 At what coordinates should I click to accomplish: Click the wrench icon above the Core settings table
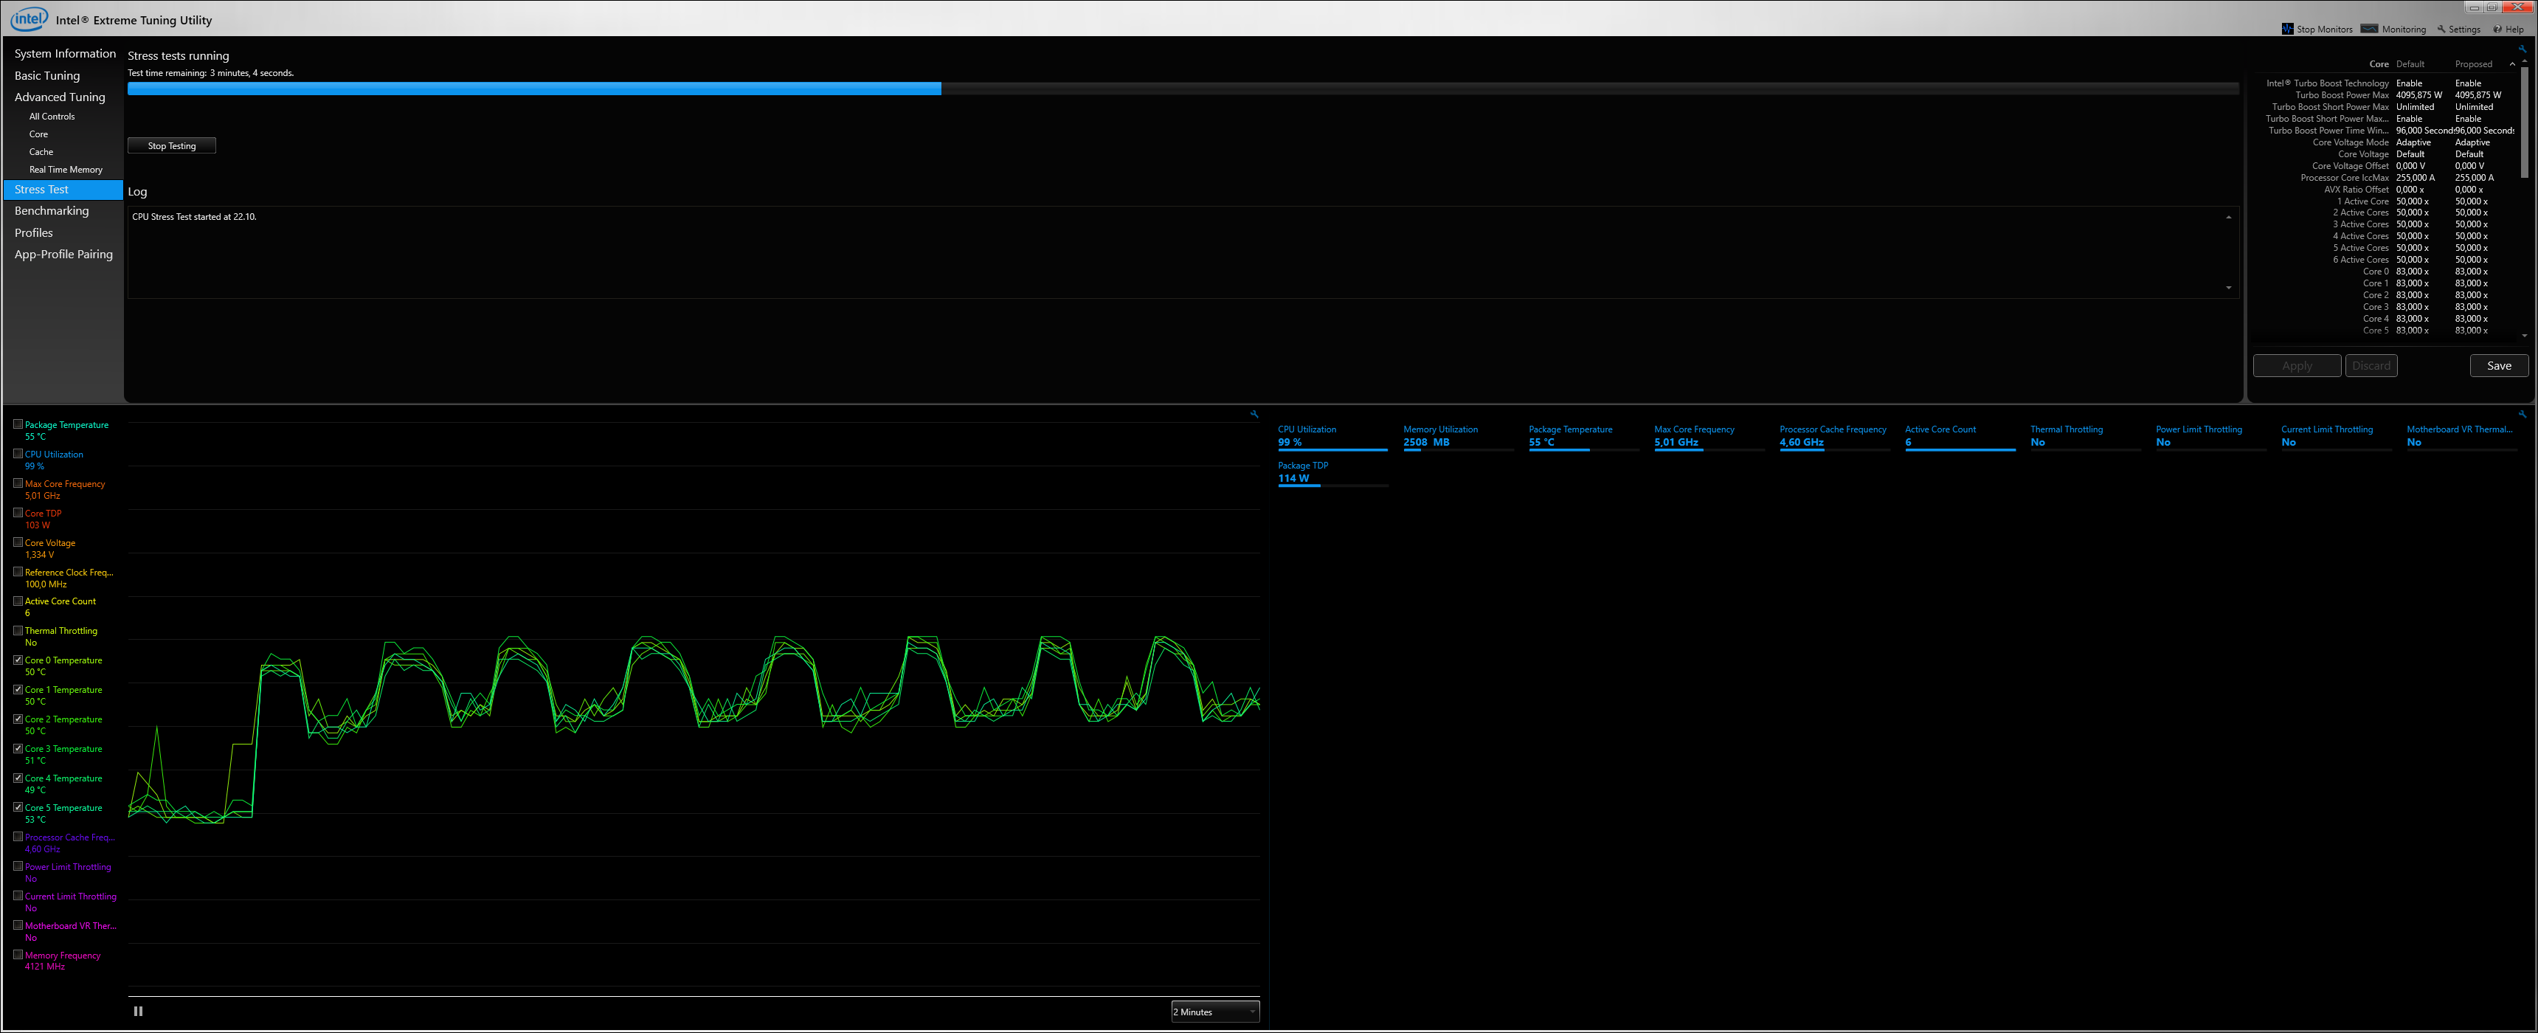click(x=2523, y=48)
